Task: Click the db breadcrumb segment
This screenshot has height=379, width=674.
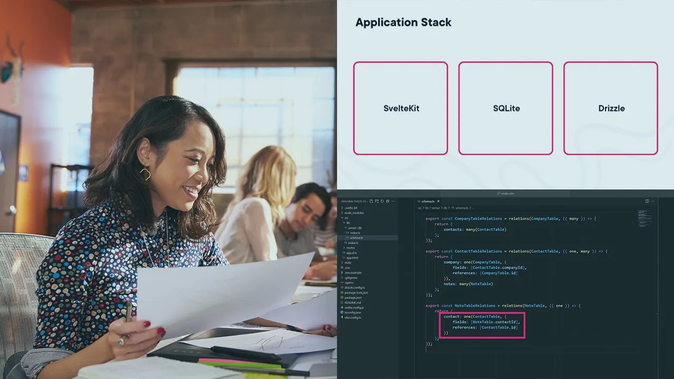Action: 445,208
